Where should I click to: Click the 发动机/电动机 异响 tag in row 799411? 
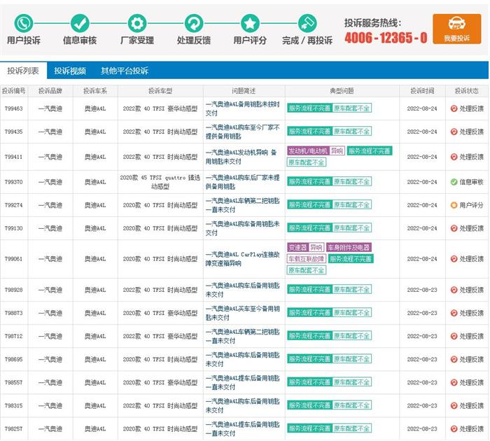(316, 151)
